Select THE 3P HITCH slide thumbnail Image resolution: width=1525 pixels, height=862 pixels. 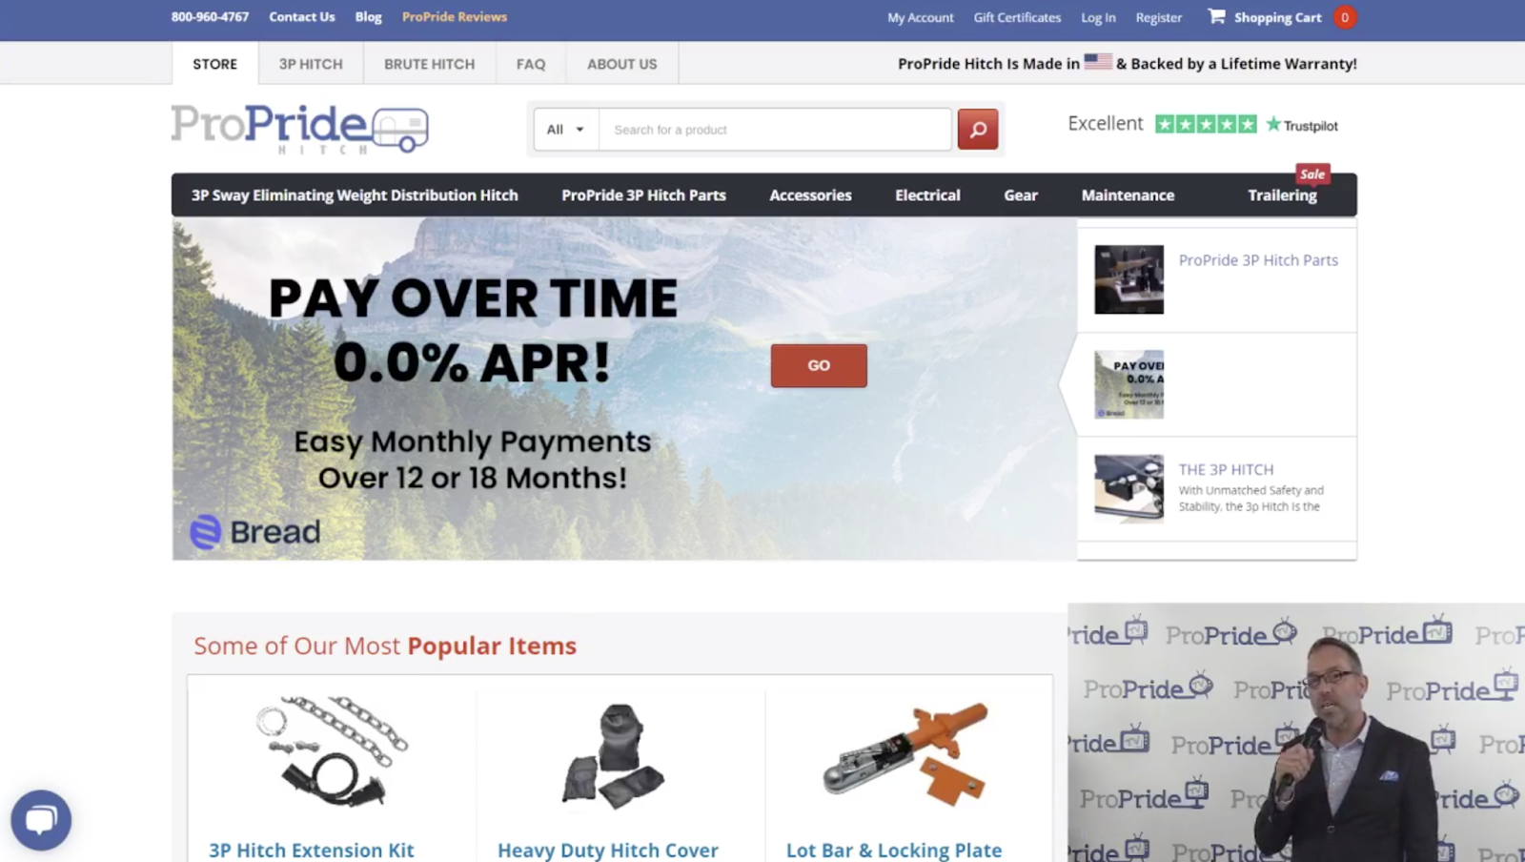click(1128, 488)
